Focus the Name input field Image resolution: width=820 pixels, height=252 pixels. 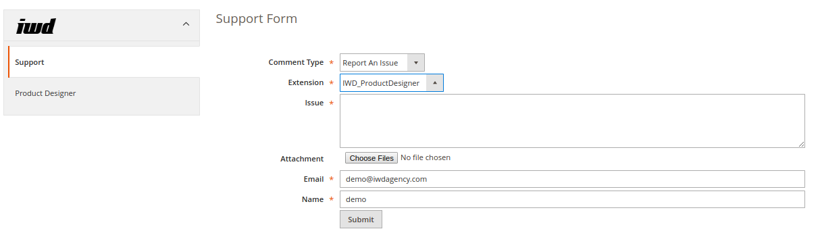[x=572, y=199]
